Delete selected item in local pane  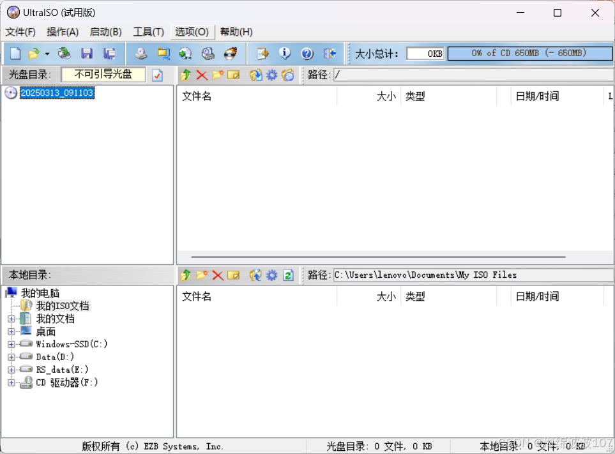(x=218, y=275)
